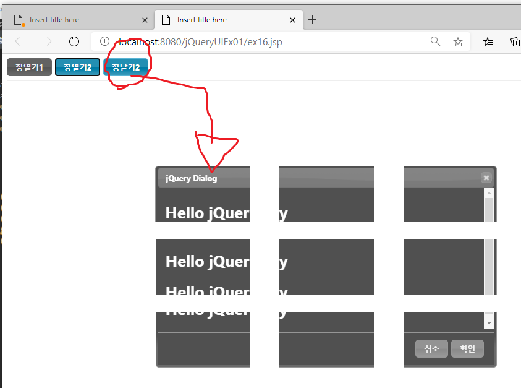
Task: Click the browser back arrow
Action: 20,41
